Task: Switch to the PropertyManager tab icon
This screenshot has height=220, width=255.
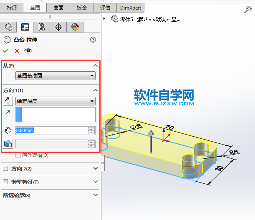Action: (25, 27)
